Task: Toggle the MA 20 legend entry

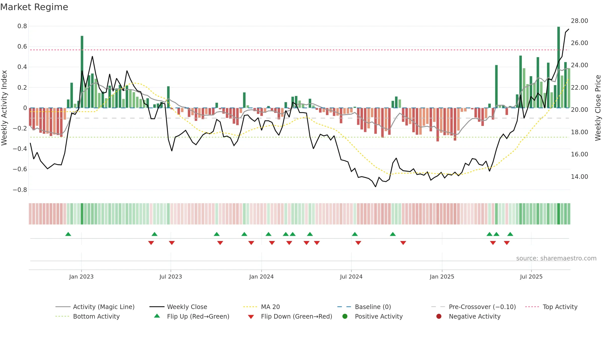Action: click(x=261, y=307)
